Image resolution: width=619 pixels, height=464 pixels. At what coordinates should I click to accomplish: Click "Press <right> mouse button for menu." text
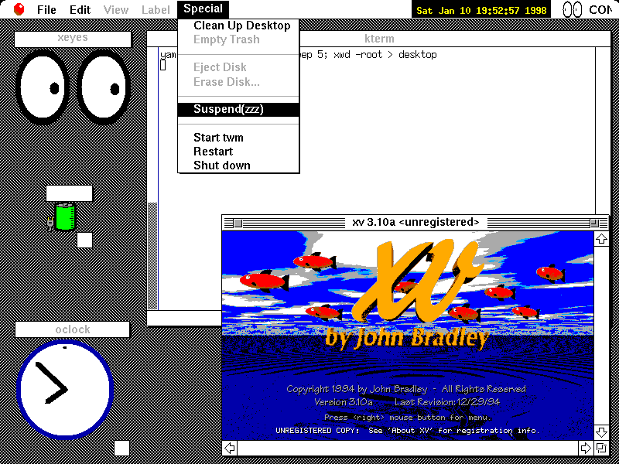click(x=408, y=417)
